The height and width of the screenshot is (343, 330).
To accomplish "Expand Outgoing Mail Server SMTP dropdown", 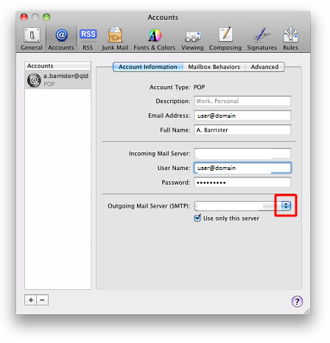I will 286,205.
